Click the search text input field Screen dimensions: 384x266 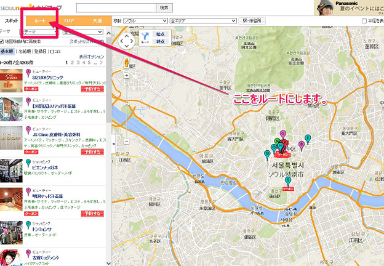click(x=116, y=8)
